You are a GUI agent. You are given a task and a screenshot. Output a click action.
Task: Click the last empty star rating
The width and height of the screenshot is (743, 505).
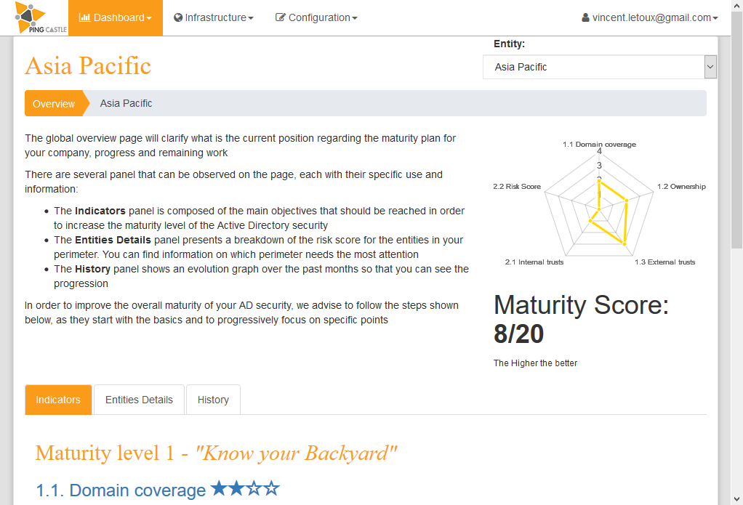[271, 488]
